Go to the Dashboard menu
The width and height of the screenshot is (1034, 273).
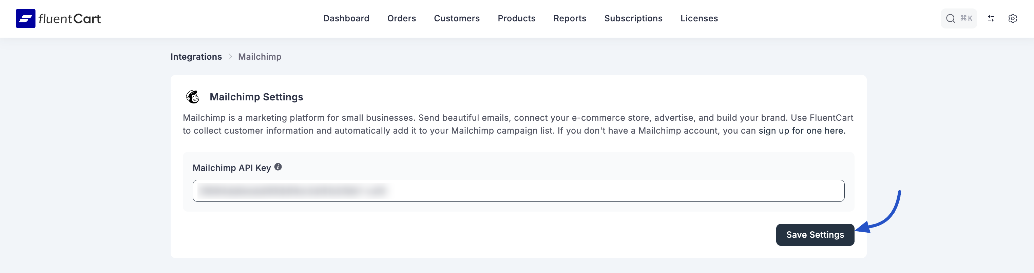[x=346, y=18]
